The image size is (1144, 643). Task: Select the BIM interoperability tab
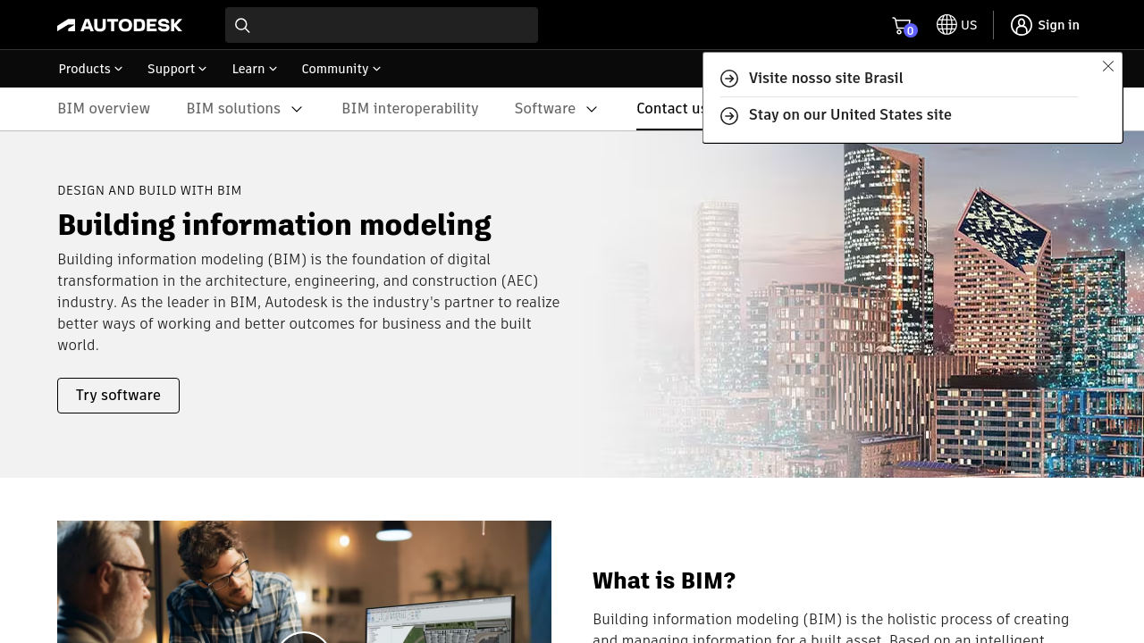coord(410,109)
